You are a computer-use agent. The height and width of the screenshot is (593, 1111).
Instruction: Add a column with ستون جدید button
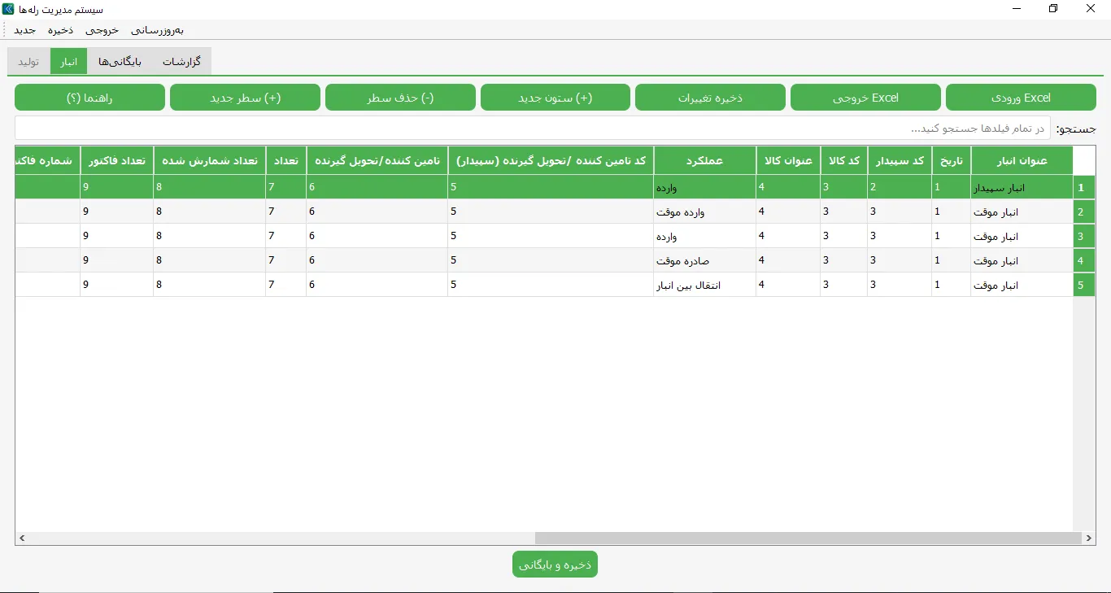point(555,98)
